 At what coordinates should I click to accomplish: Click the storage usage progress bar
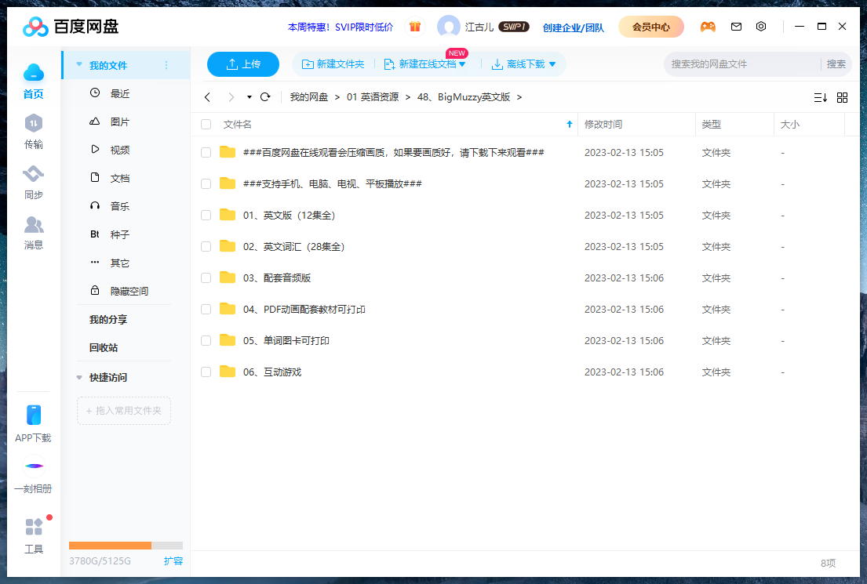click(126, 545)
